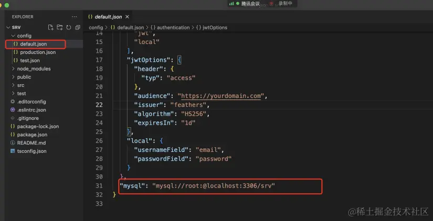Screen dimensions: 433x221
Task: Follow the https://yourdomain.com link
Action: coord(221,96)
